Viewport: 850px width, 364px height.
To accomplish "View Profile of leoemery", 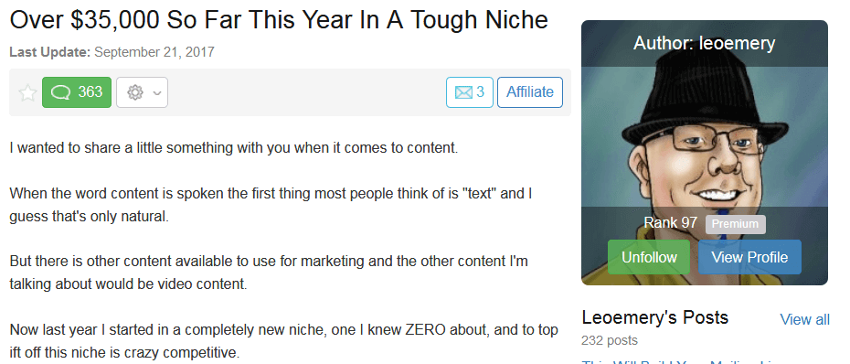I will point(749,257).
